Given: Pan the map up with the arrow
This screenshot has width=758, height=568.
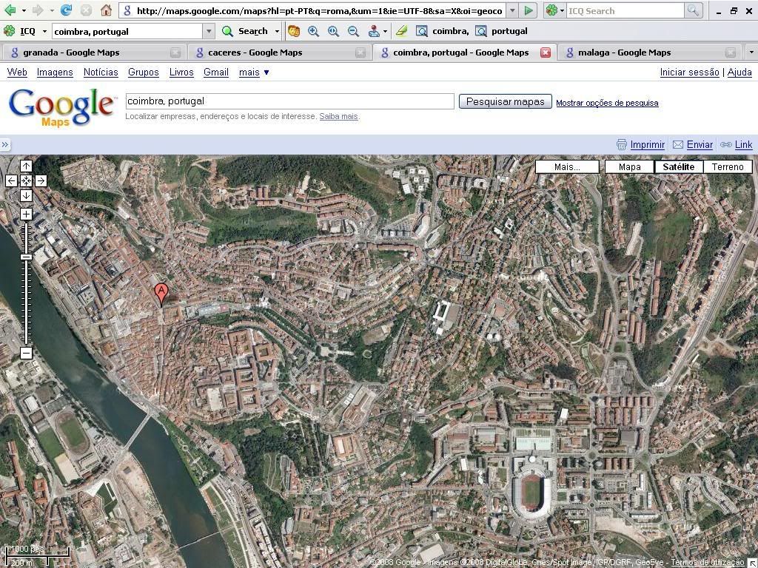Looking at the screenshot, I should (x=26, y=166).
